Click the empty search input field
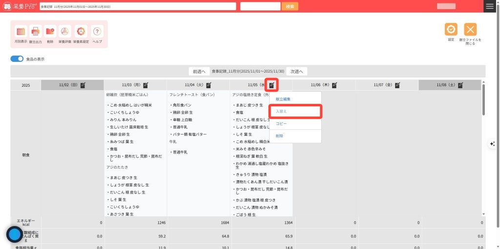 [x=259, y=6]
